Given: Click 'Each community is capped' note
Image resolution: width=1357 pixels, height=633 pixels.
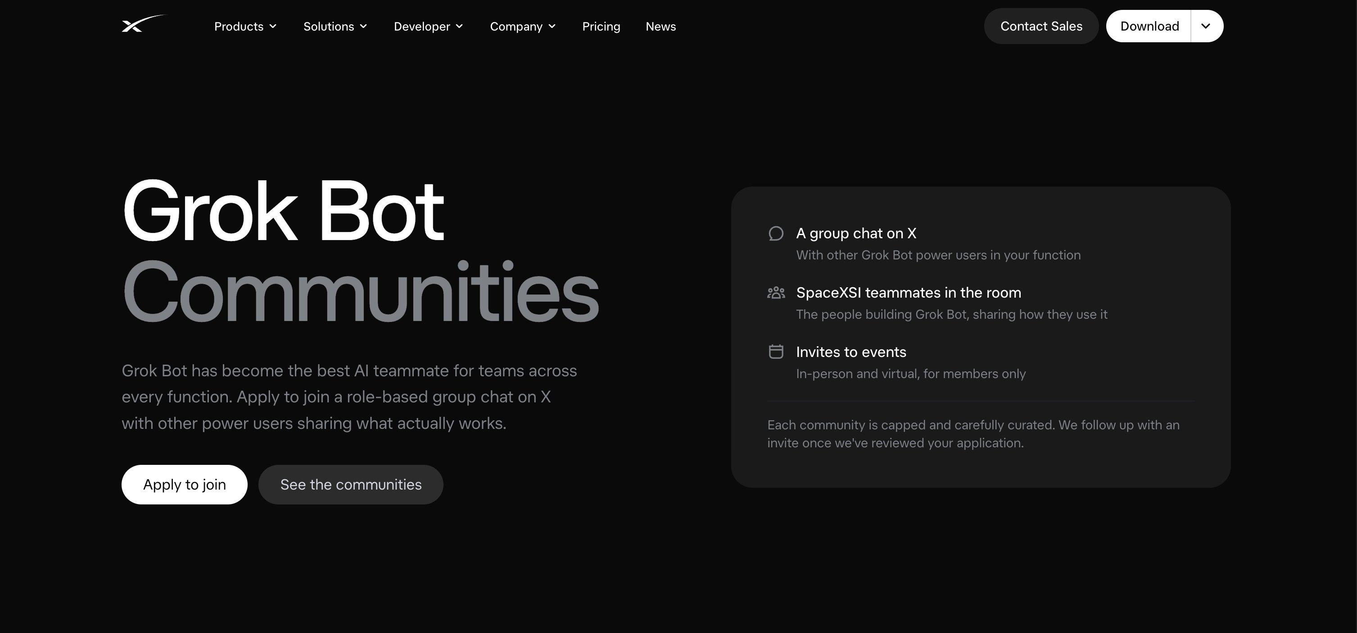Looking at the screenshot, I should pos(973,433).
